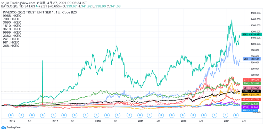This screenshot has width=264, height=131.
Task: Select the 2382 price tag showing 1153.47%
Action: click(x=252, y=34)
